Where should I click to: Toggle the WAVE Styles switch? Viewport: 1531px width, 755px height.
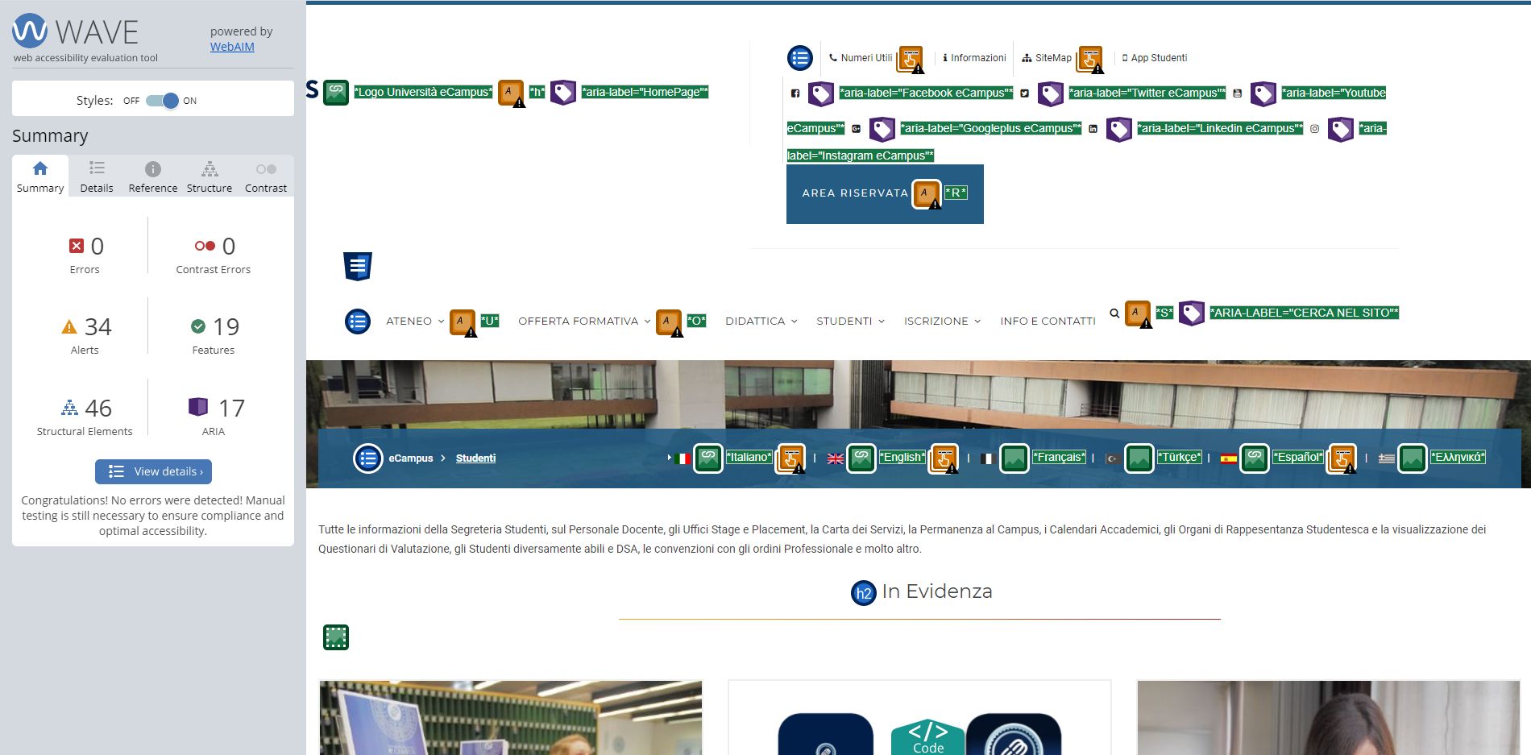(162, 101)
